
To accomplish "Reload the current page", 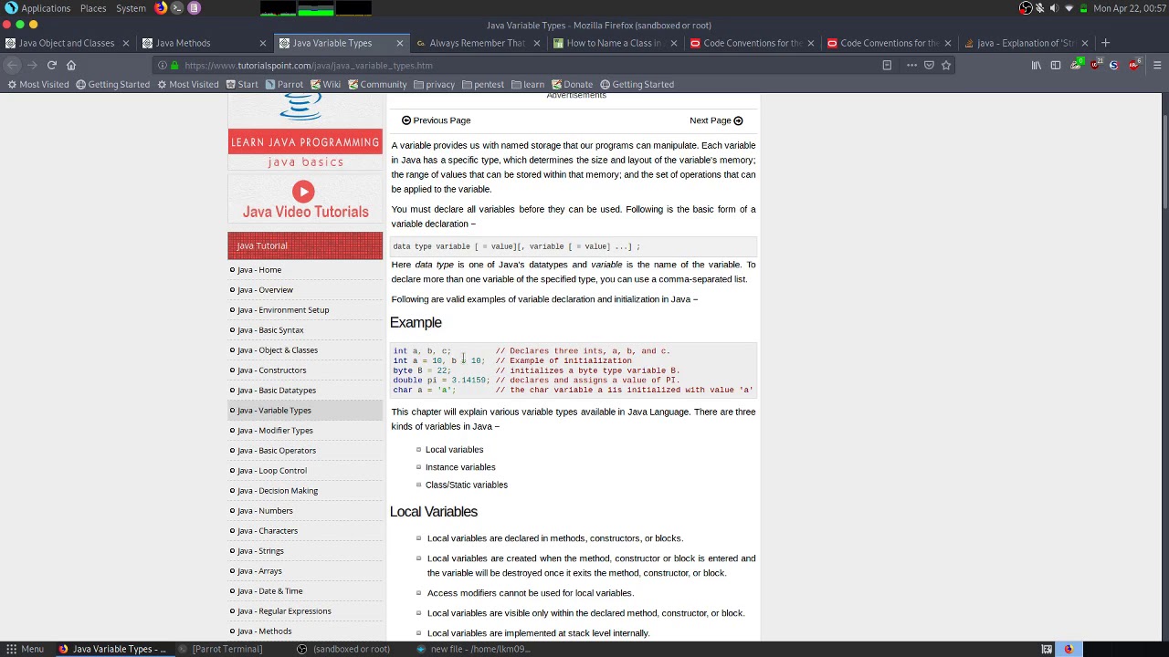I will click(x=52, y=65).
